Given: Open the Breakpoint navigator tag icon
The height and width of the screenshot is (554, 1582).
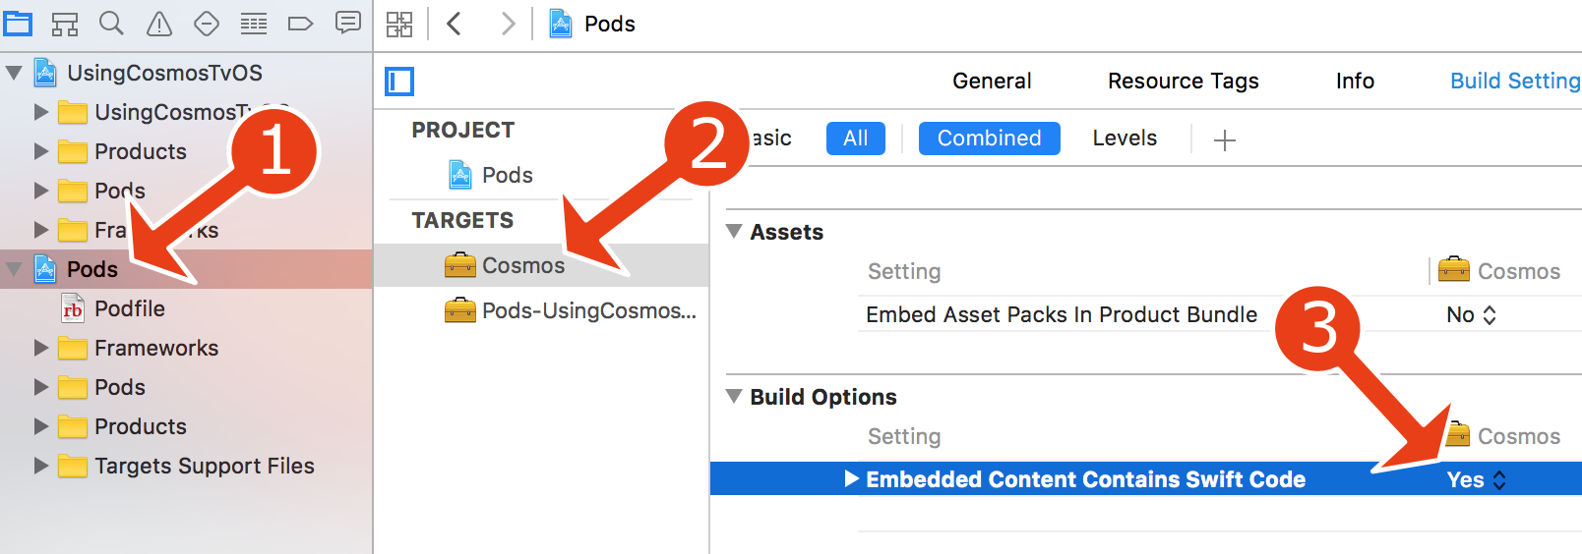Looking at the screenshot, I should point(301,24).
